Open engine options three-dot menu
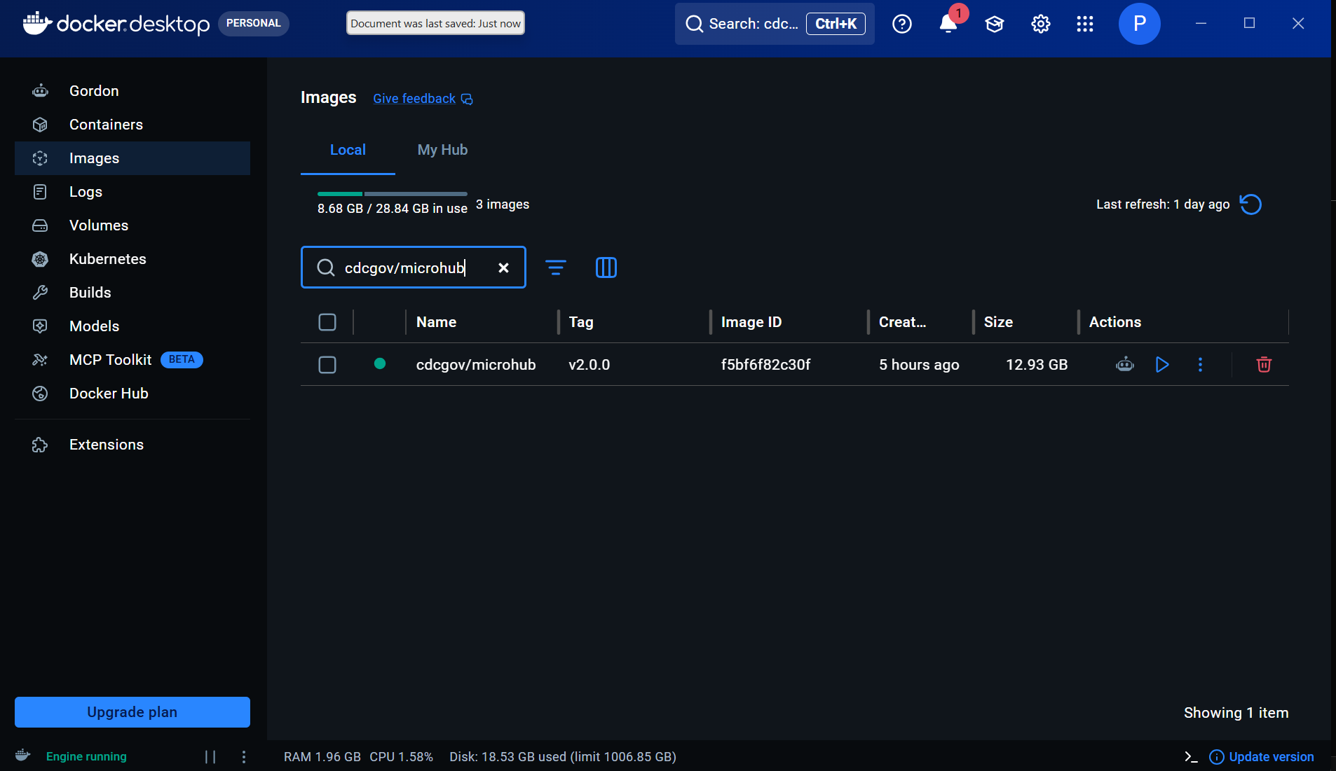The width and height of the screenshot is (1336, 771). point(244,757)
